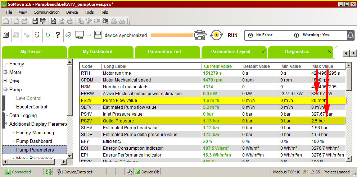Click the edit connection plug-with-pencil icon

(89, 21)
